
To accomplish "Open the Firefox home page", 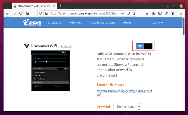I will [x=27, y=13].
